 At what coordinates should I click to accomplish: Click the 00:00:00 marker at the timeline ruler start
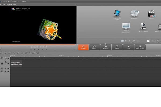point(13,56)
